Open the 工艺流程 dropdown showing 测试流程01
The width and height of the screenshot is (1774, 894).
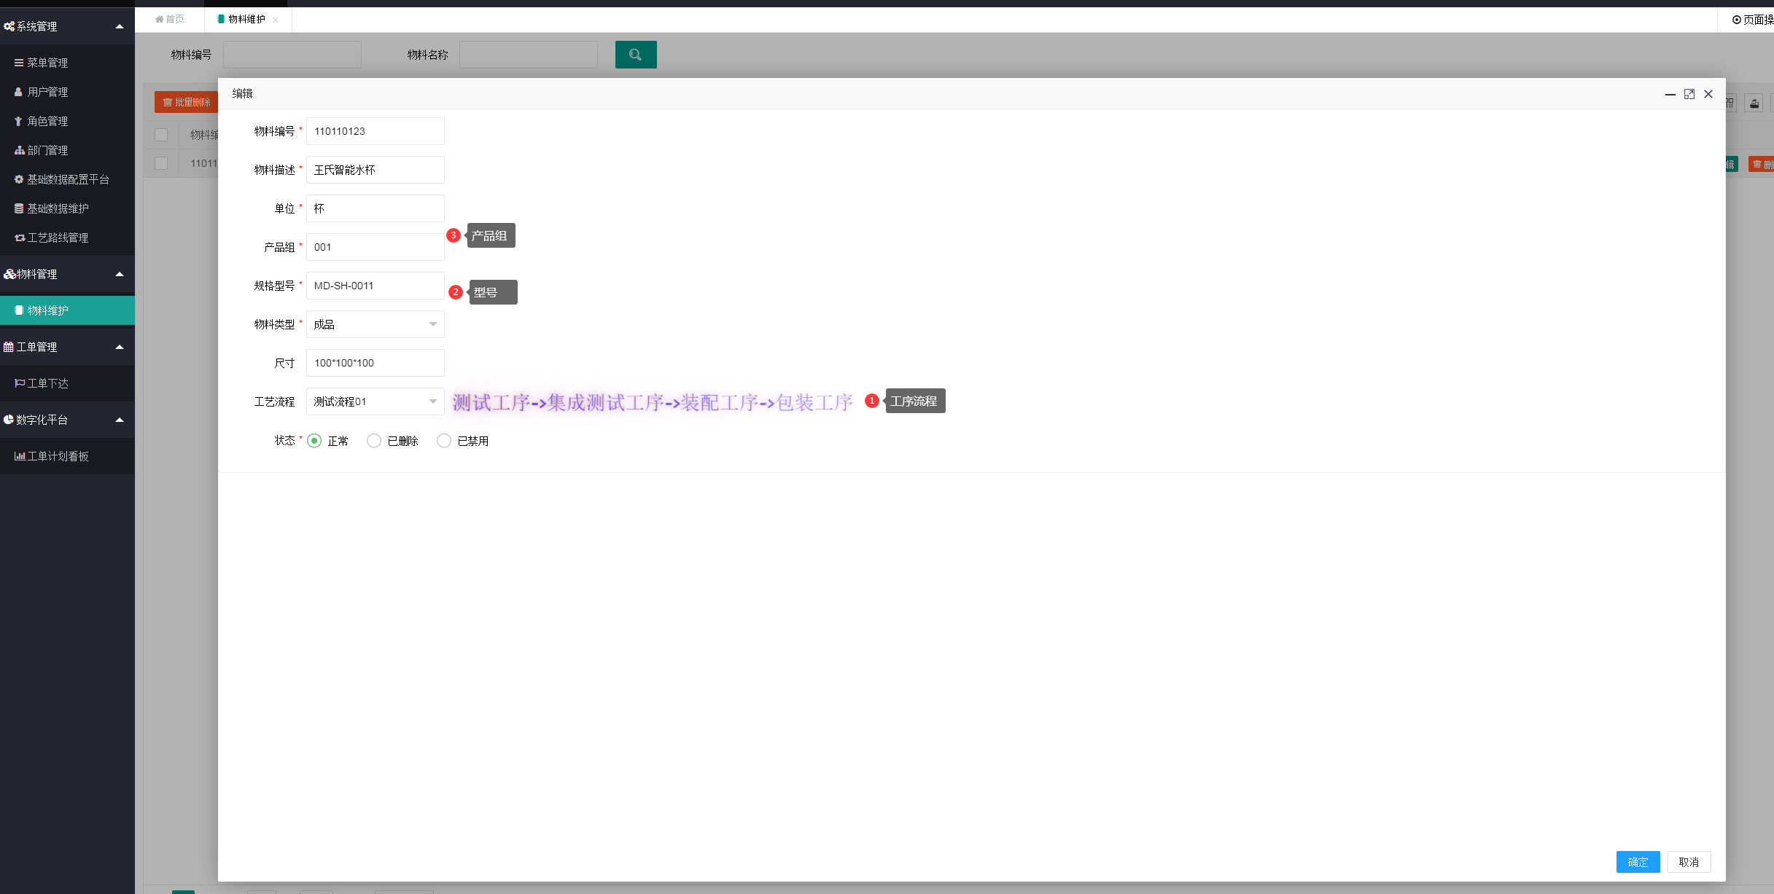tap(375, 401)
